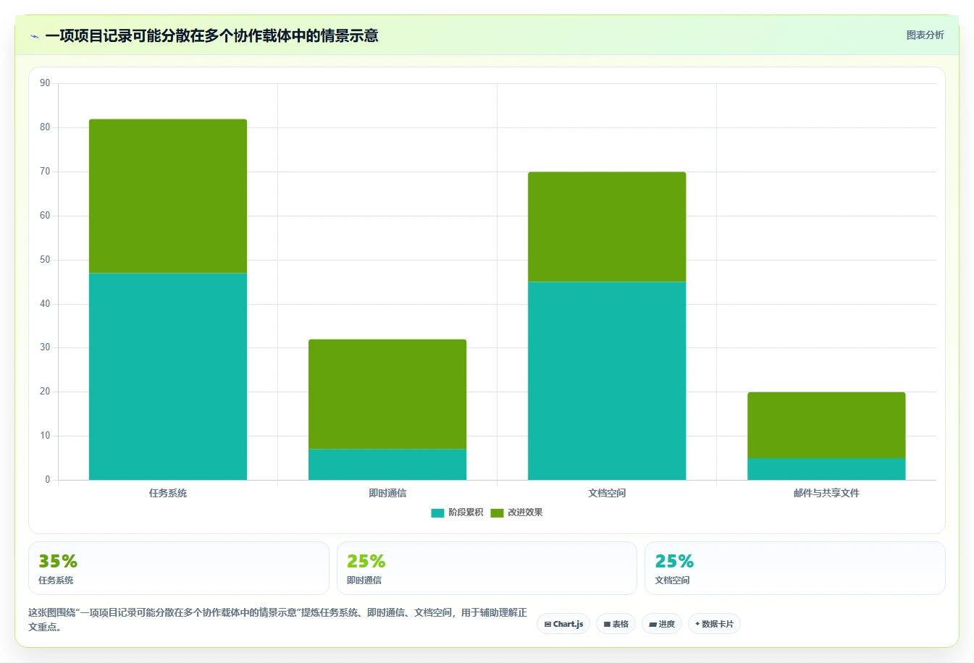974x663 pixels.
Task: Click the 90 y-axis tick label
Action: [x=45, y=83]
